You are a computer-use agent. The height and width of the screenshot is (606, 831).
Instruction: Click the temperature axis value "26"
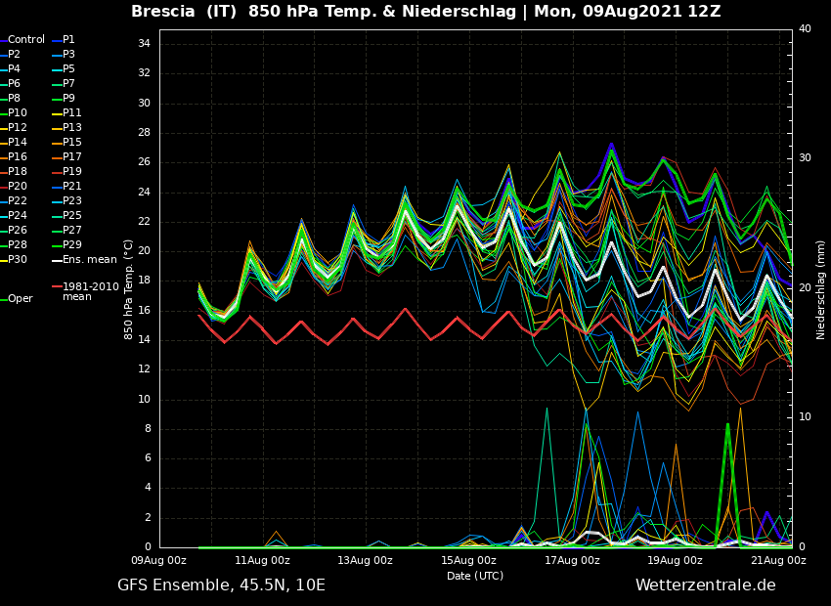(x=144, y=162)
